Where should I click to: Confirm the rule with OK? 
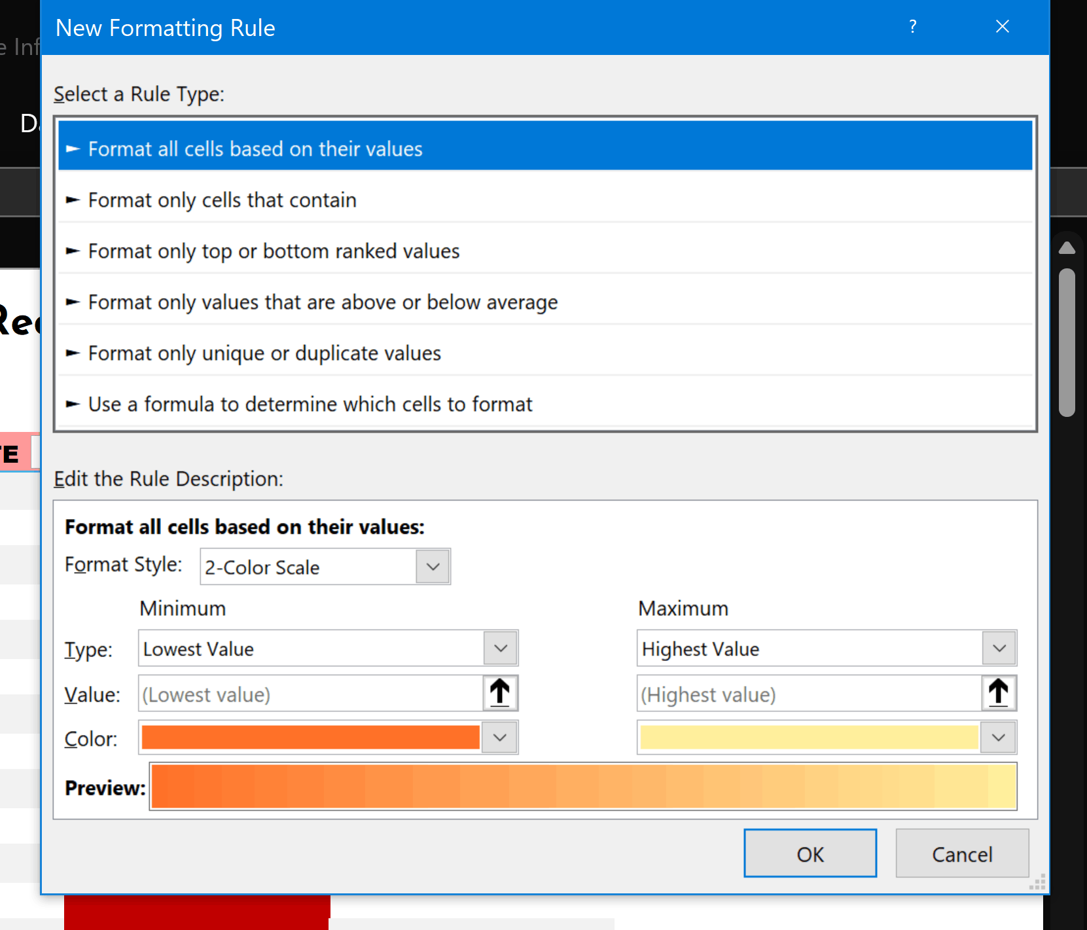click(x=810, y=853)
